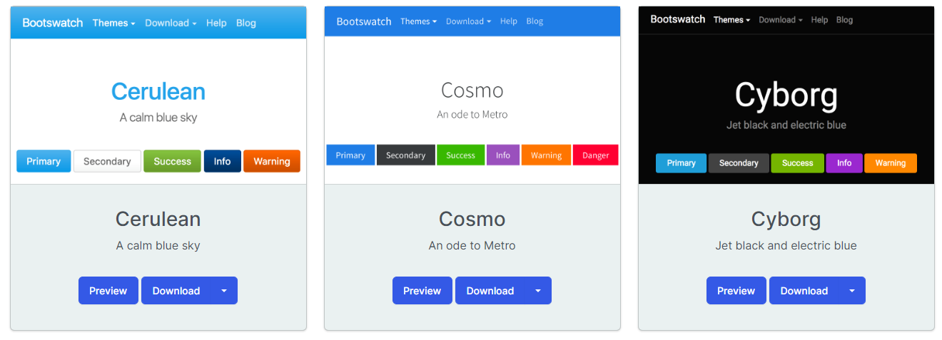The image size is (942, 340).
Task: Click Blog in Cosmo navbar
Action: coord(535,21)
